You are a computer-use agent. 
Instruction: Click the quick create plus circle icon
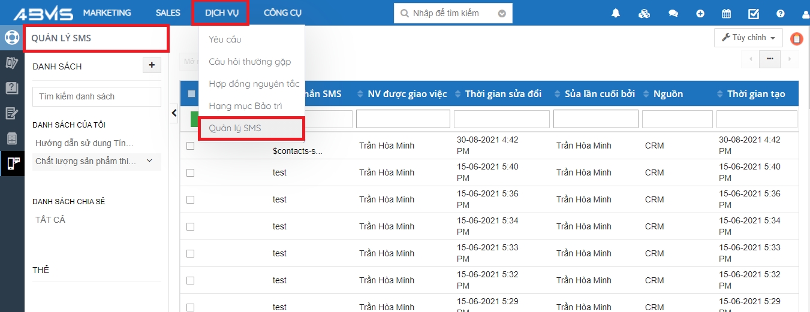pyautogui.click(x=700, y=13)
